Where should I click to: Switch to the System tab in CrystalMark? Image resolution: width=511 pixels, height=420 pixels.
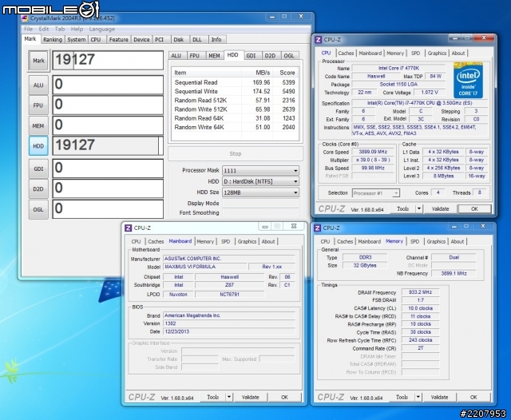(77, 39)
